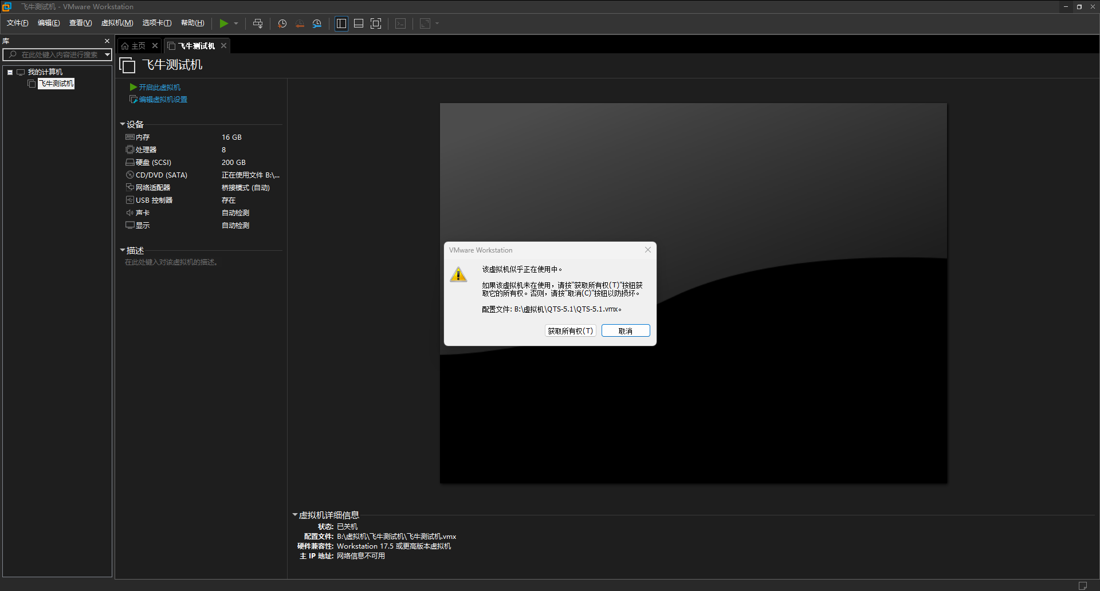Toggle the thumbnail bar view button
This screenshot has height=591, width=1100.
click(359, 23)
